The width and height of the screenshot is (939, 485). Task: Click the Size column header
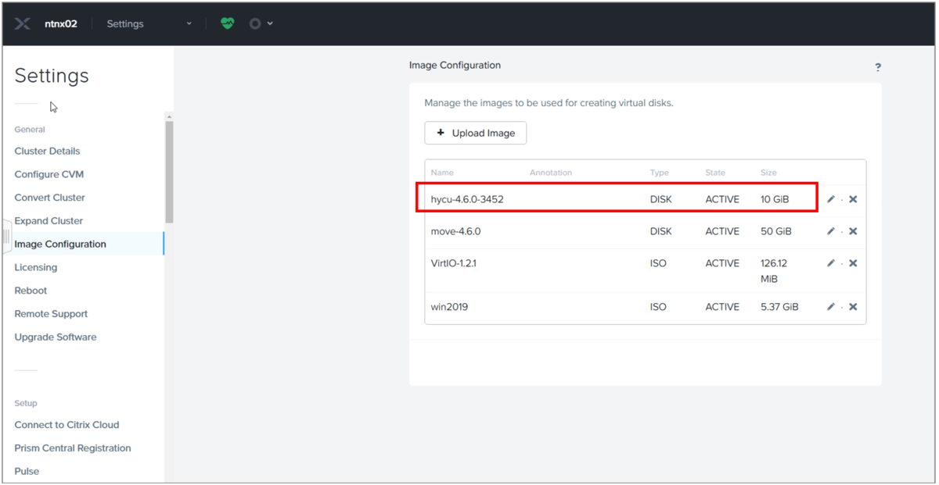click(768, 173)
